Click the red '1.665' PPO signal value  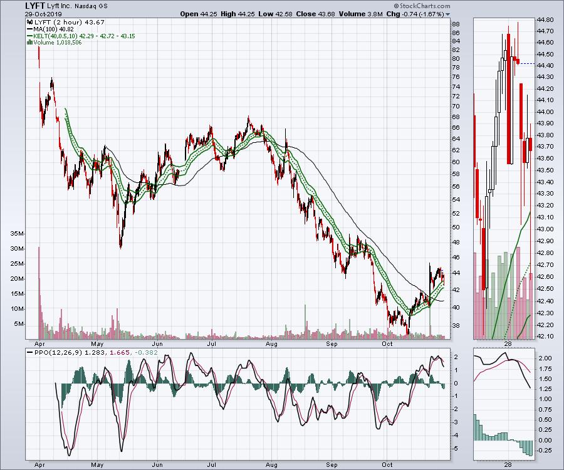point(118,352)
